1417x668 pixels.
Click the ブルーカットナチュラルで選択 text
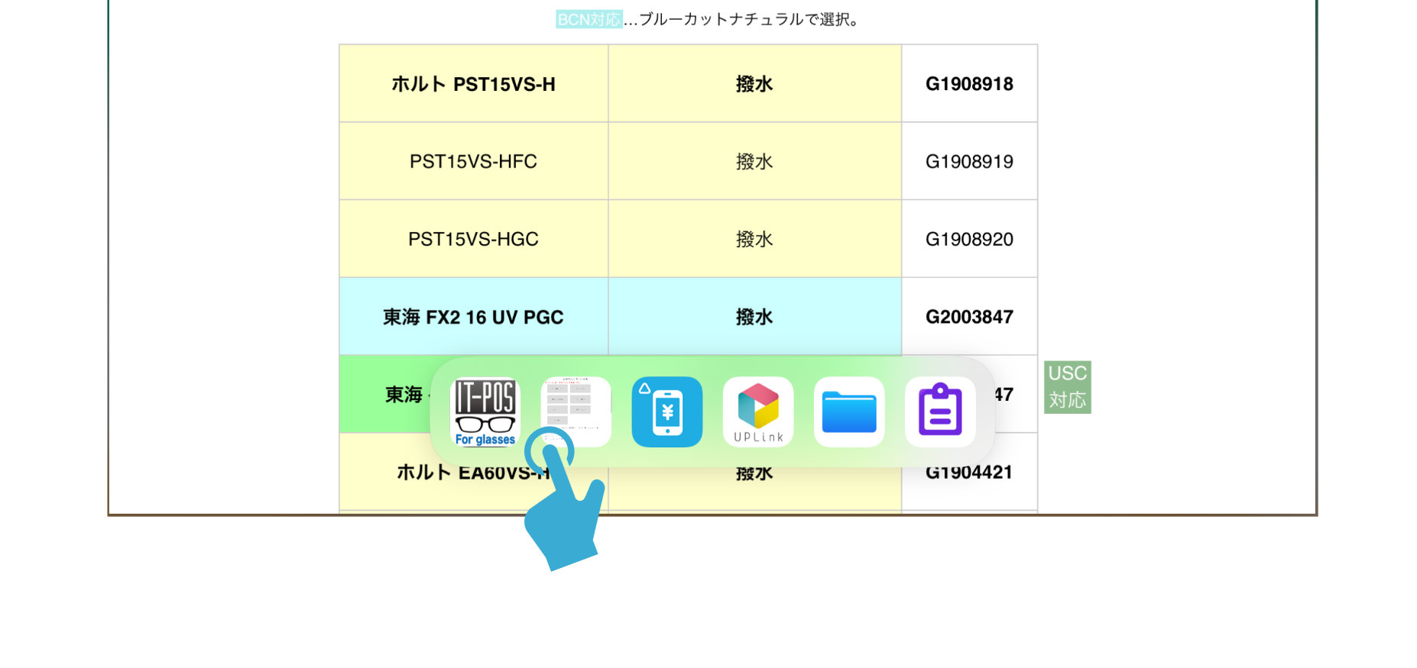click(744, 19)
